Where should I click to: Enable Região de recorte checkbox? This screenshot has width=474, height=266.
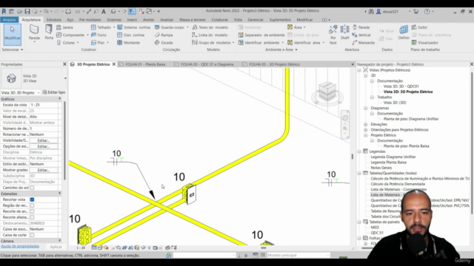(x=32, y=205)
